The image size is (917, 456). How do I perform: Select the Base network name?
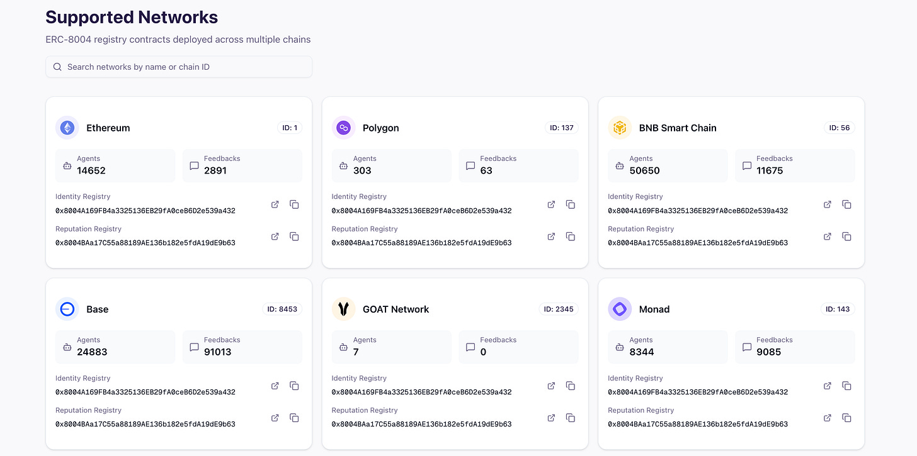point(98,309)
